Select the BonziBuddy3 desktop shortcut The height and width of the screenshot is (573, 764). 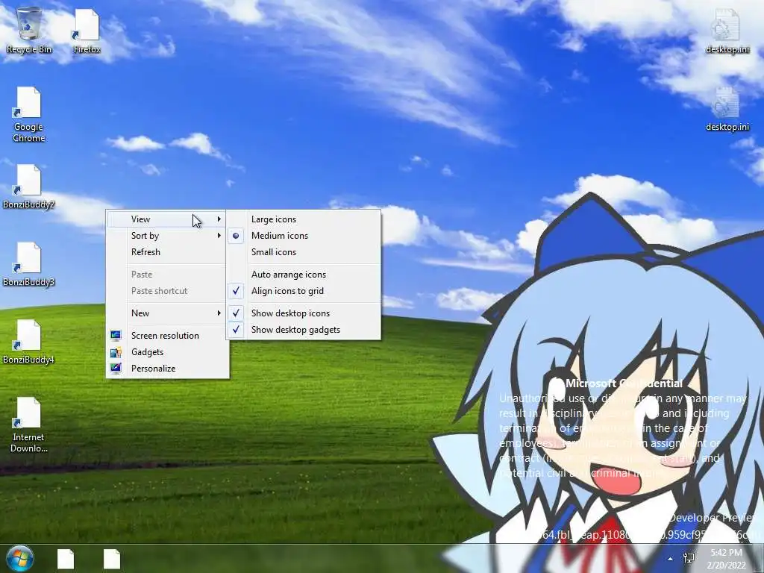click(x=29, y=263)
